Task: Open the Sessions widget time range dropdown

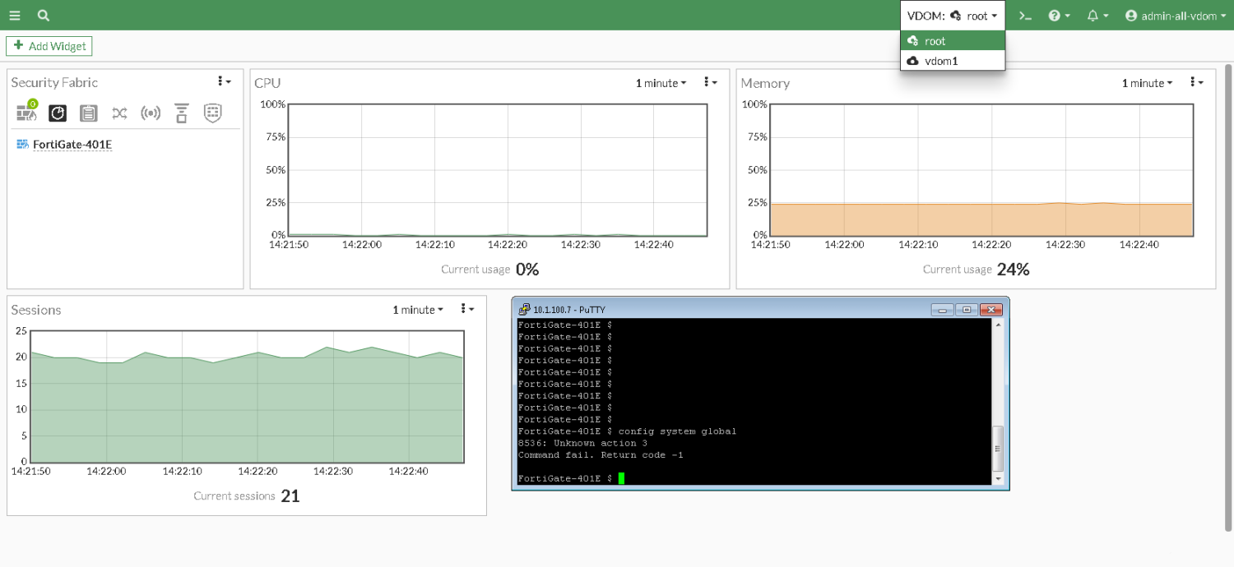Action: tap(417, 310)
